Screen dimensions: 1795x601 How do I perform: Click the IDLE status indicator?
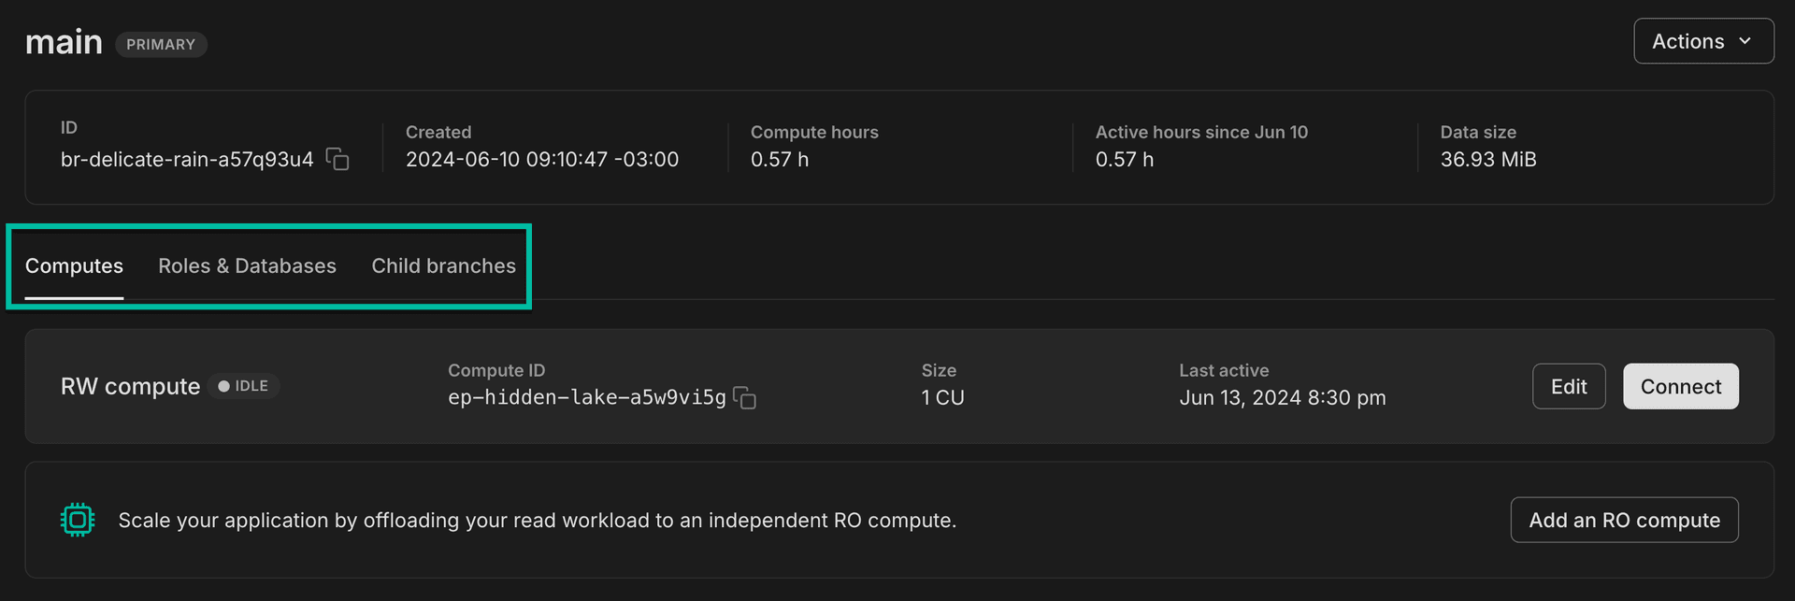pos(243,386)
